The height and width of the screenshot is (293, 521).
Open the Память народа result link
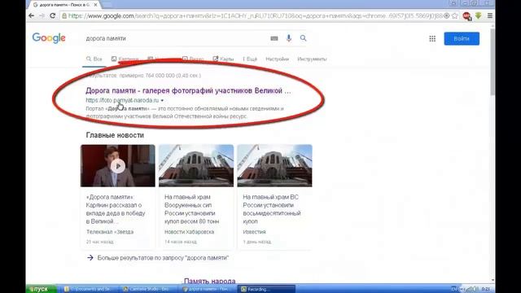[210, 281]
